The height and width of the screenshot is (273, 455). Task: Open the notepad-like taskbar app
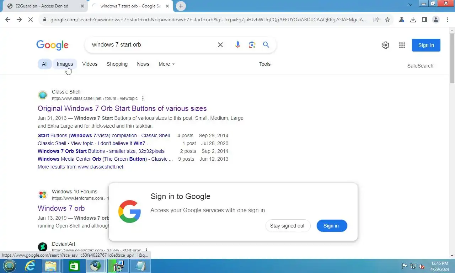[x=140, y=266]
